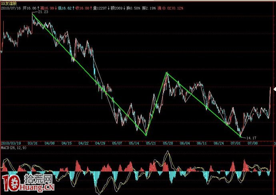Click the turnover rate 换0.58% value
This screenshot has height=195, width=276.
pyautogui.click(x=133, y=8)
